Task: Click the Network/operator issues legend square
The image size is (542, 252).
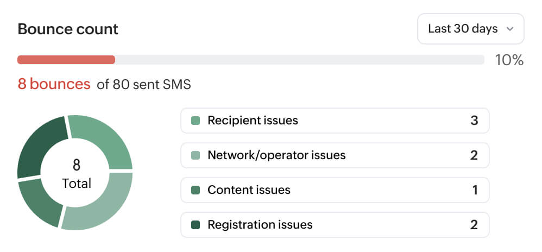Action: pyautogui.click(x=196, y=155)
